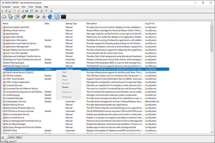Open the Tools menu
The height and width of the screenshot is (143, 215).
click(x=31, y=7)
